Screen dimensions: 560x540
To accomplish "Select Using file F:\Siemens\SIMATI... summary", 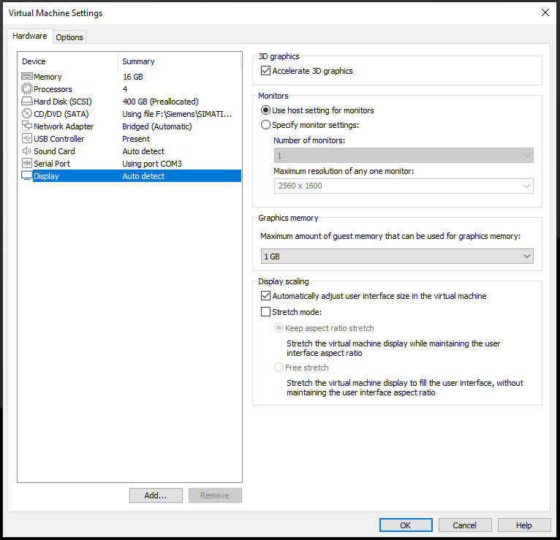I will [177, 114].
